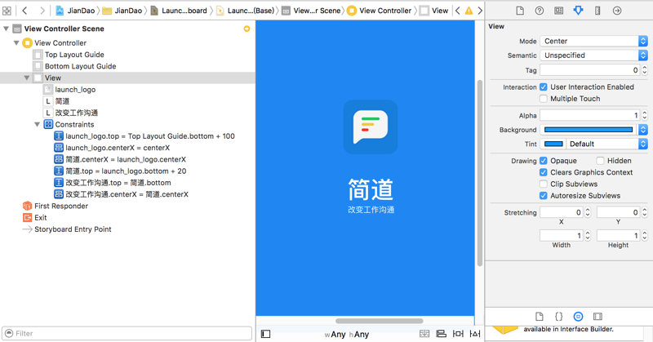Click JianDao project in jump bar

[x=75, y=11]
